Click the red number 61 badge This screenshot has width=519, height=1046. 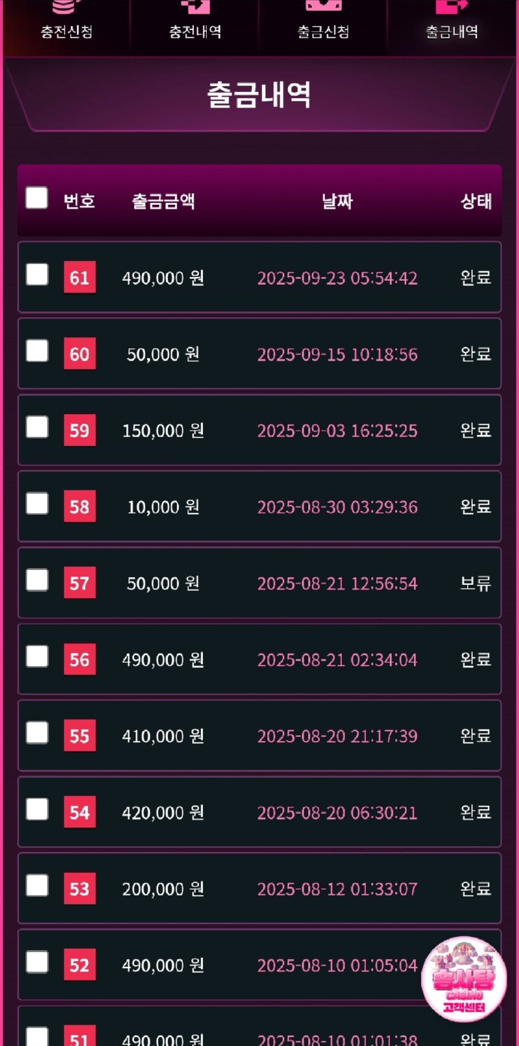pos(79,278)
